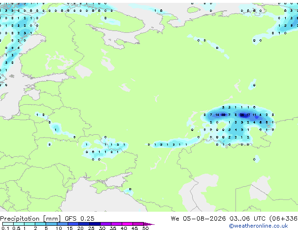Click the legend label "45"

[134, 228]
